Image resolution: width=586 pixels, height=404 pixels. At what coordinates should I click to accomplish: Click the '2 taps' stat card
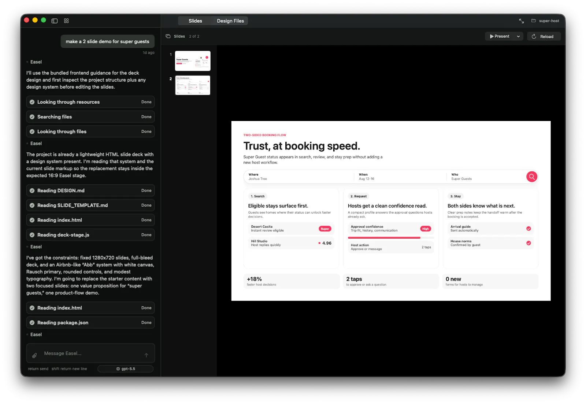click(x=391, y=281)
